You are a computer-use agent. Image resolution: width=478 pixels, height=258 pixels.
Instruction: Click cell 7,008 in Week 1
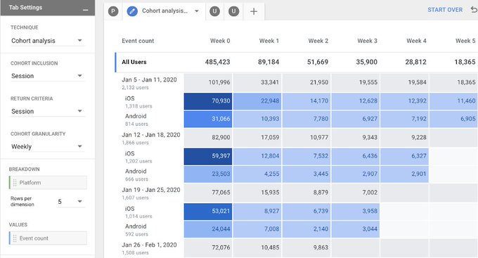click(x=257, y=229)
